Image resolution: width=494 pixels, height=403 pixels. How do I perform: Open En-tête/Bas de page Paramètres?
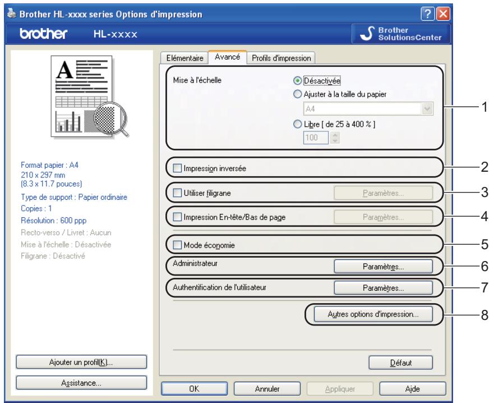(383, 217)
